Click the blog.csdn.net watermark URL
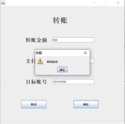125x124 pixels. (x=100, y=120)
